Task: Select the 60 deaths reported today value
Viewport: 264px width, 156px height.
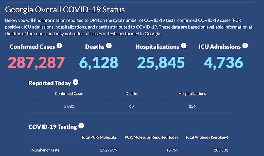Action: [x=131, y=106]
